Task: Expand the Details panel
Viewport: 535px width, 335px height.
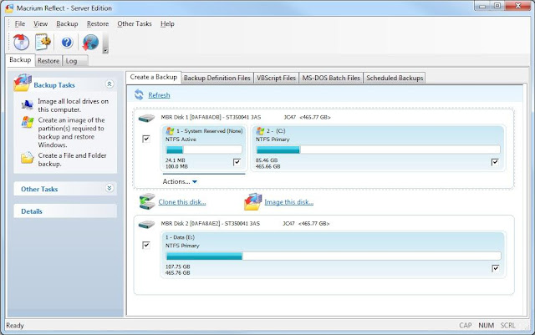Action: pyautogui.click(x=65, y=211)
